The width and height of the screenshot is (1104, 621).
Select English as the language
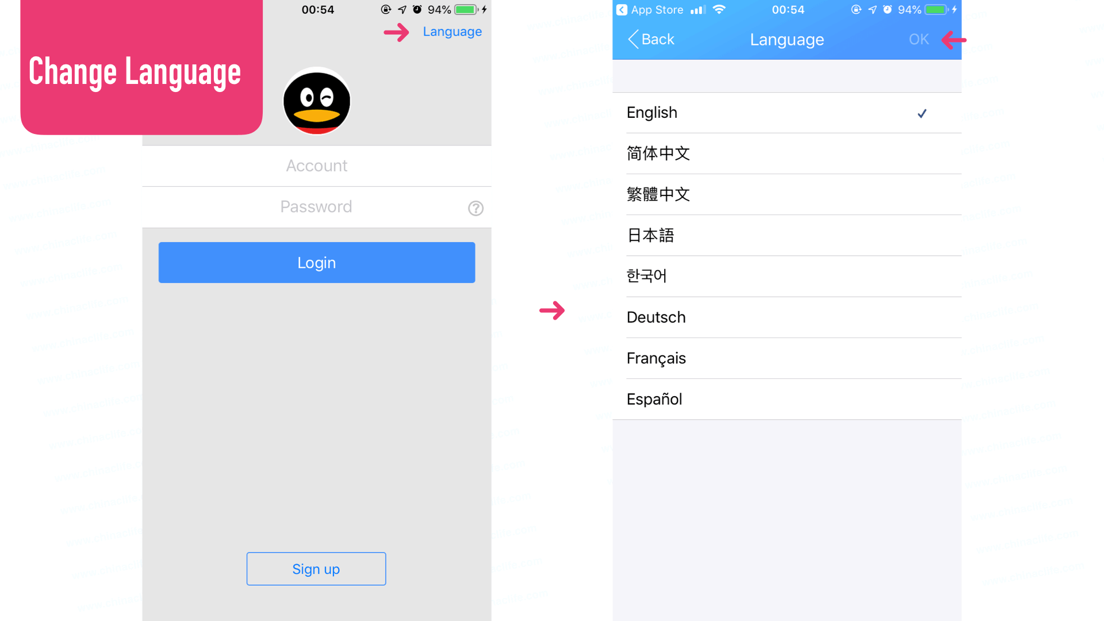[787, 112]
